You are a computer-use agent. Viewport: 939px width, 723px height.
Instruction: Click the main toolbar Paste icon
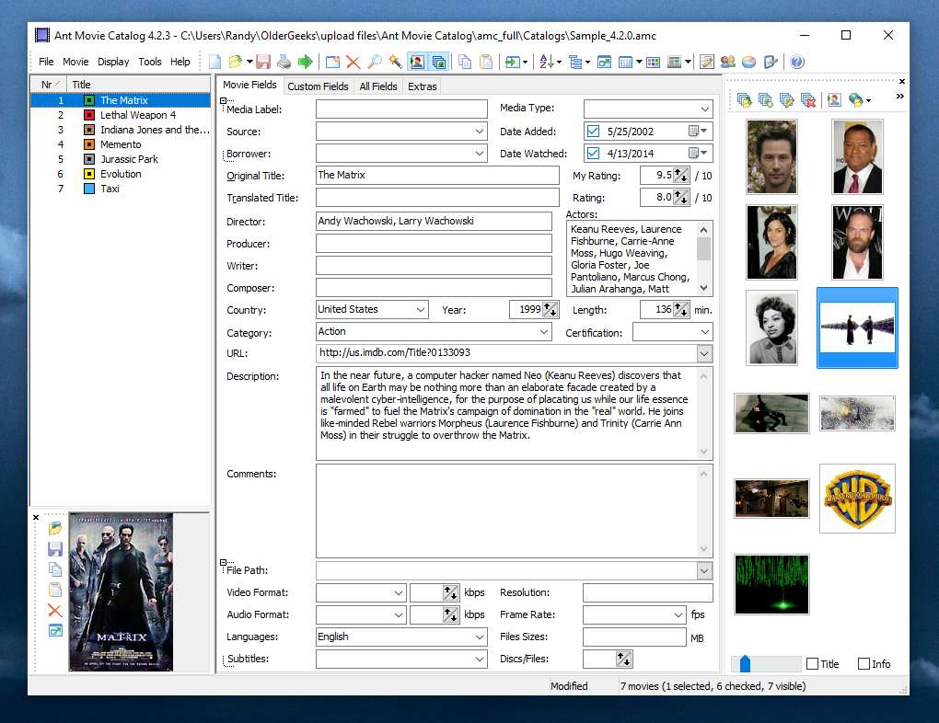[486, 62]
